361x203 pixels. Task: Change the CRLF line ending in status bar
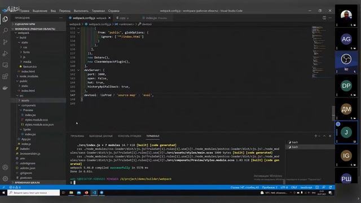(294, 187)
